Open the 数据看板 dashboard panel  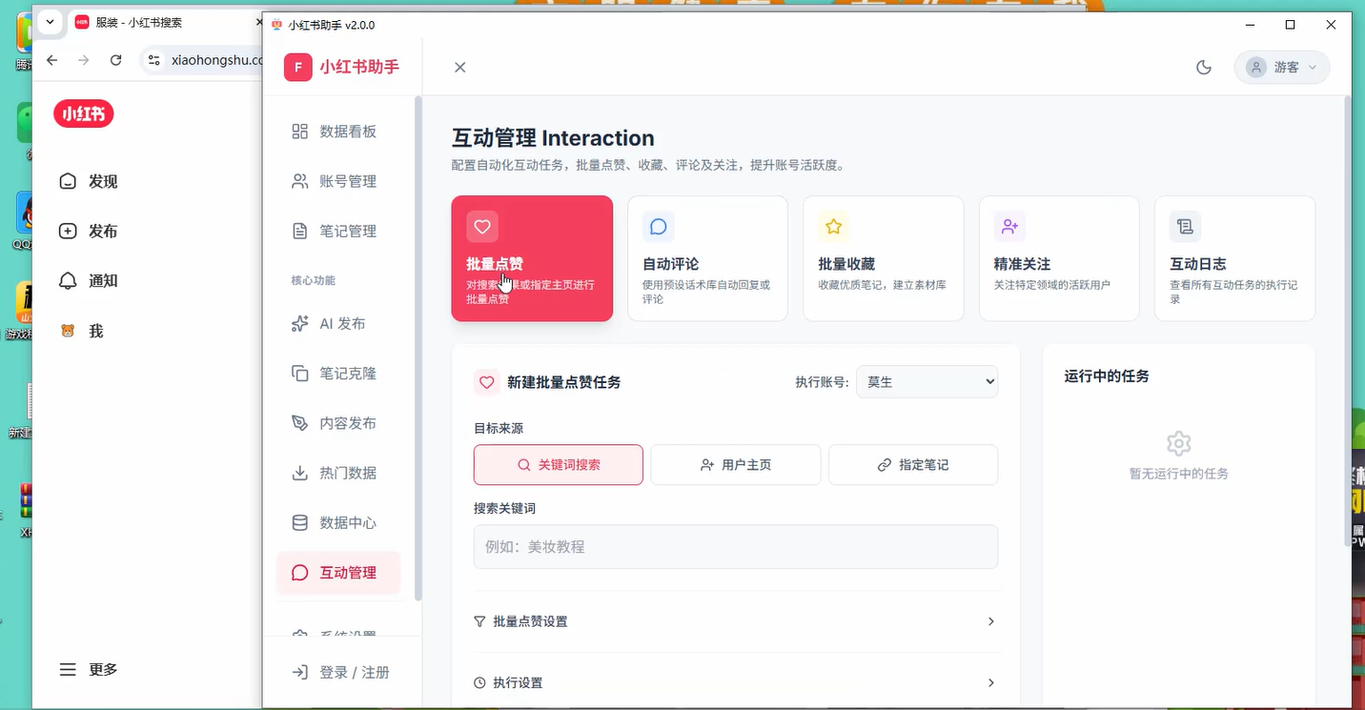(341, 131)
